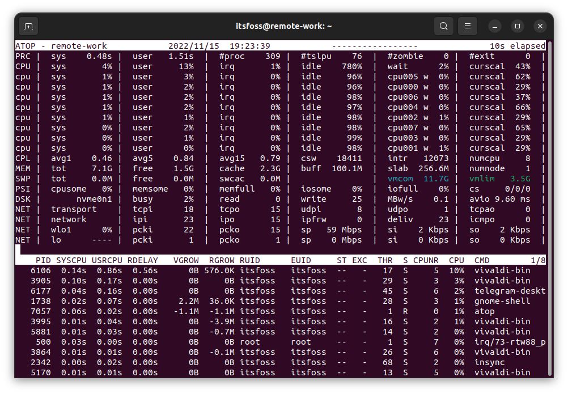Click the atop command name
The width and height of the screenshot is (568, 394).
(x=484, y=311)
